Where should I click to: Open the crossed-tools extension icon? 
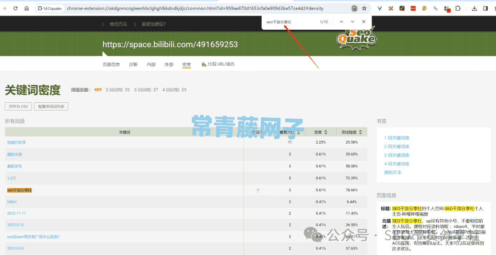[391, 9]
